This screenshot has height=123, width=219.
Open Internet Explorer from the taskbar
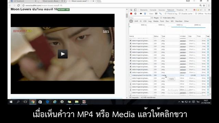(x=55, y=102)
